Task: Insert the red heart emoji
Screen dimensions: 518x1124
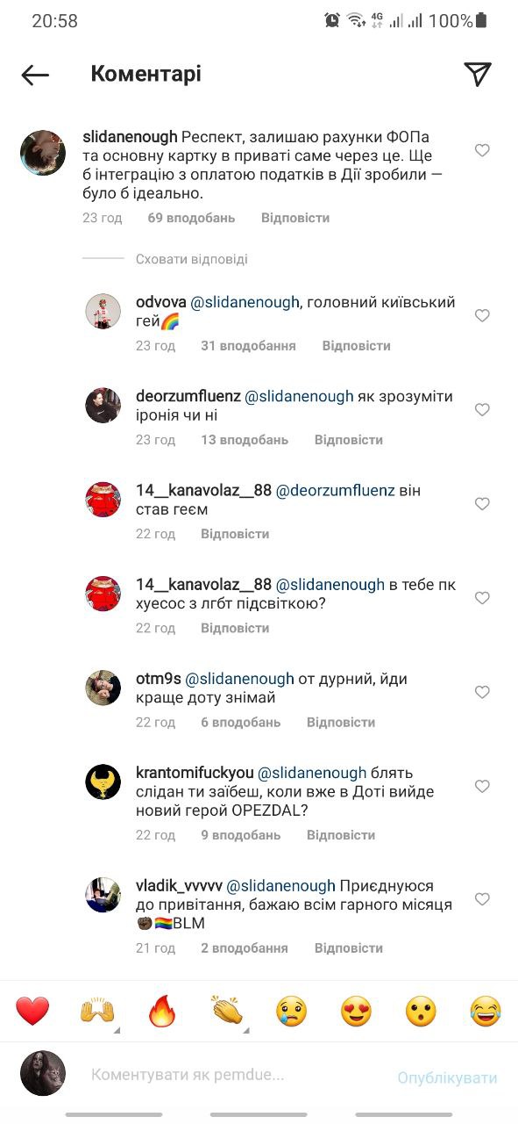Action: pos(32,1012)
